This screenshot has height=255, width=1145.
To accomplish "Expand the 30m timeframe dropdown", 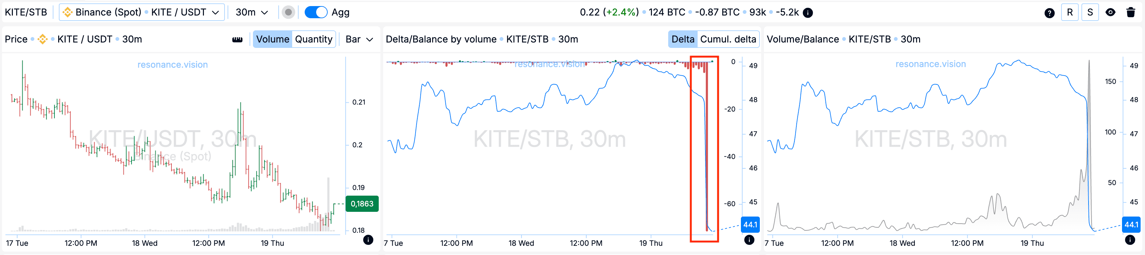I will click(252, 12).
